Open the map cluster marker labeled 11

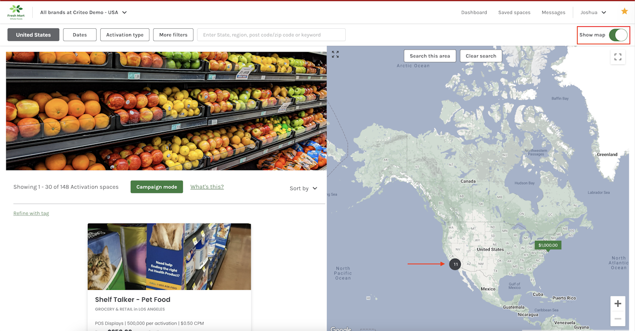[x=455, y=264]
